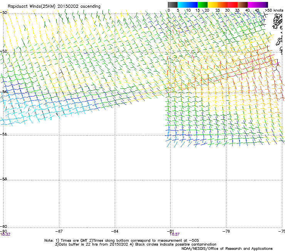
Task: Click the yellow 20-25 knots legend segment
Action: (213, 5)
